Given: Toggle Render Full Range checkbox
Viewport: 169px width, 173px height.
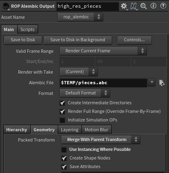Looking at the screenshot, I should click(x=63, y=112).
